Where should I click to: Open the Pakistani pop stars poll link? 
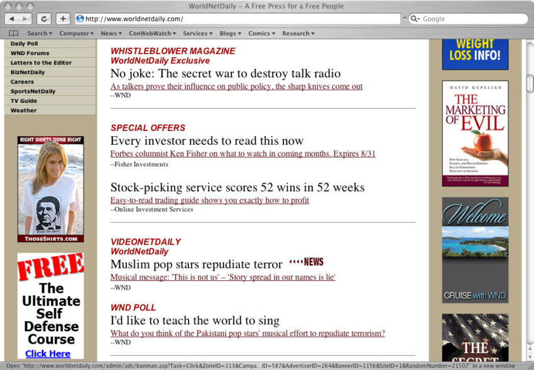point(248,333)
